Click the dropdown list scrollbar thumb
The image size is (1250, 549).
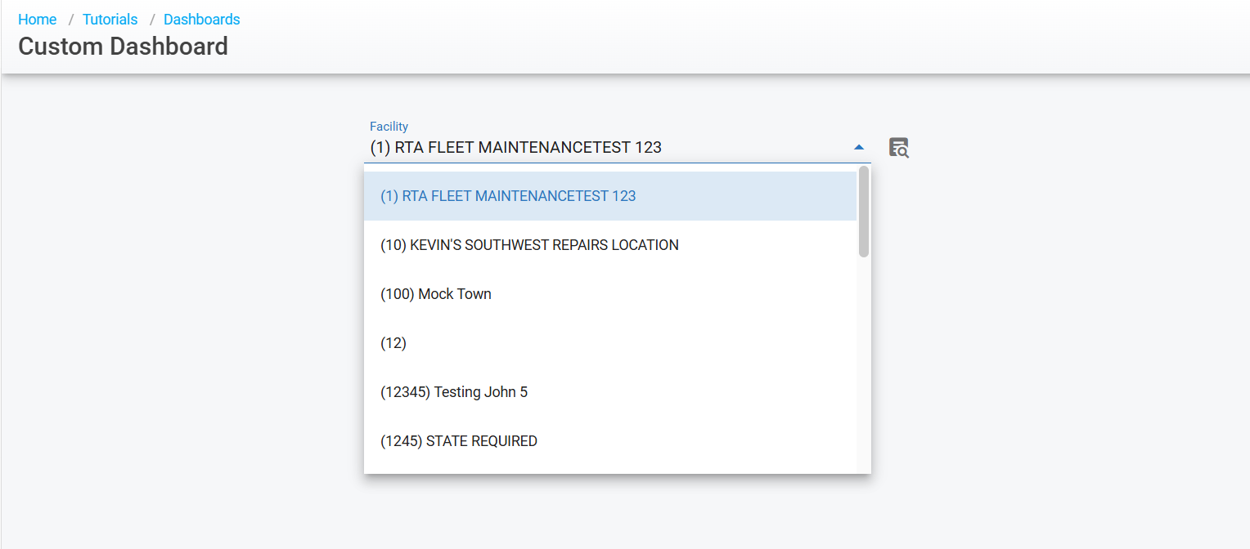click(864, 212)
